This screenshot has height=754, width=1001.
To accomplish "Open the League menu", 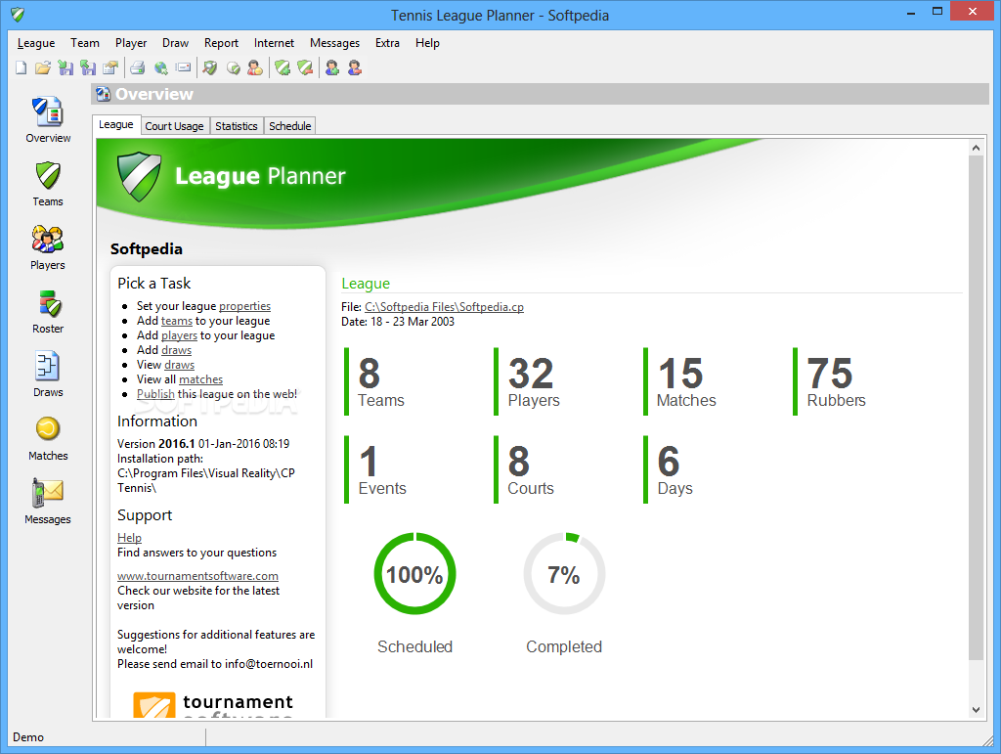I will [x=36, y=43].
